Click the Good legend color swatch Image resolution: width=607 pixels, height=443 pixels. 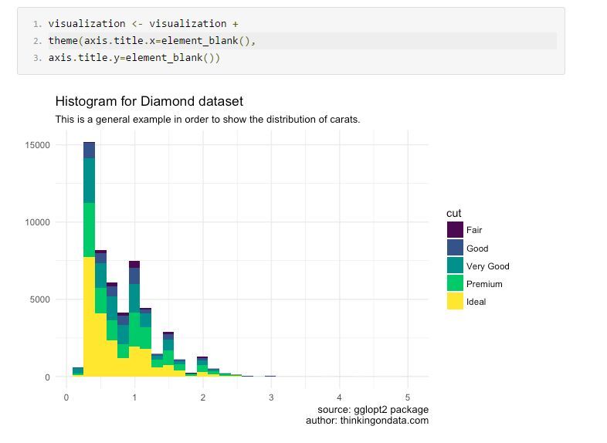455,248
